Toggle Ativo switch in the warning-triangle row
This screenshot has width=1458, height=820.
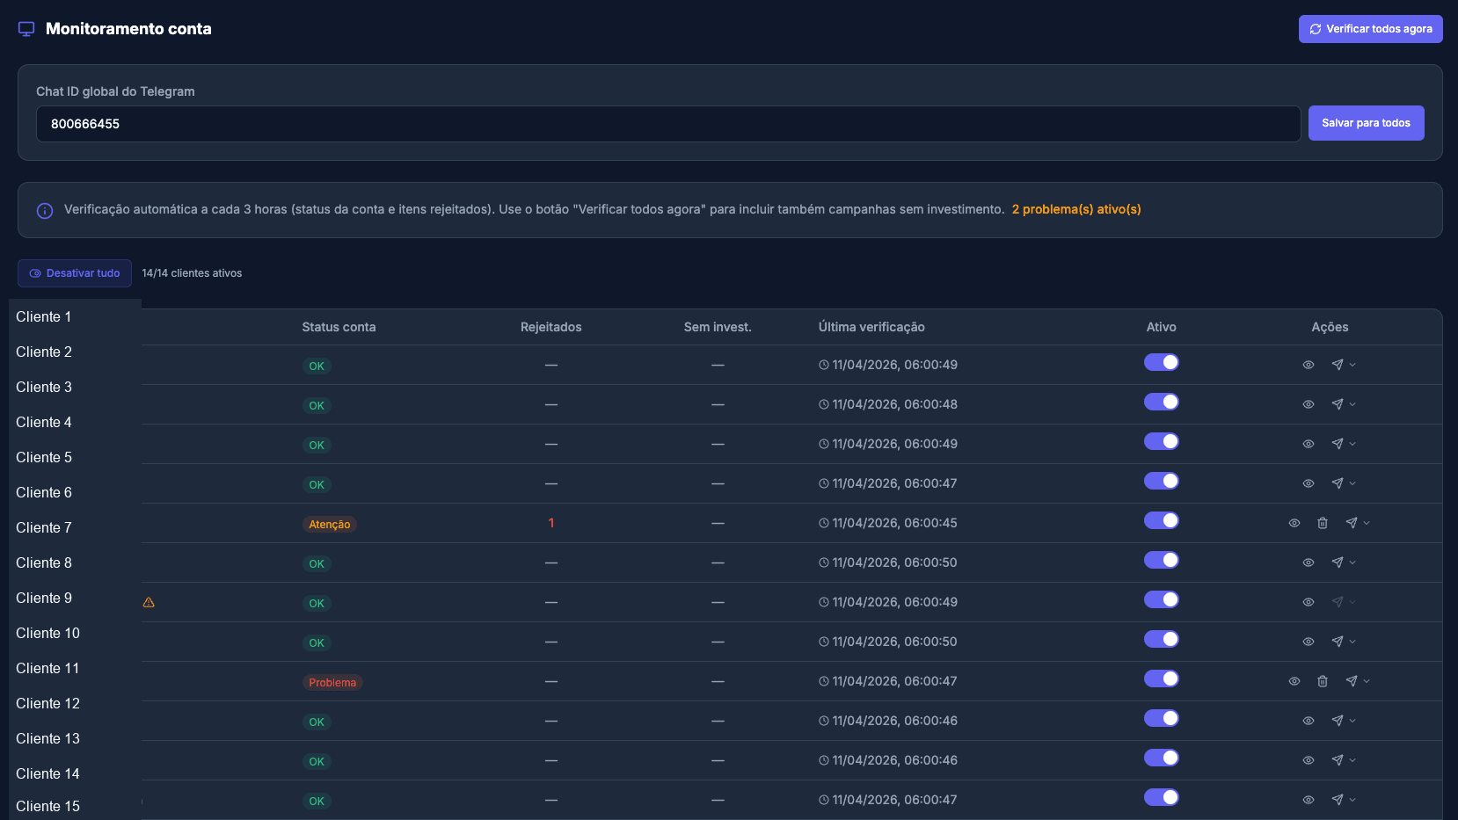click(1162, 599)
